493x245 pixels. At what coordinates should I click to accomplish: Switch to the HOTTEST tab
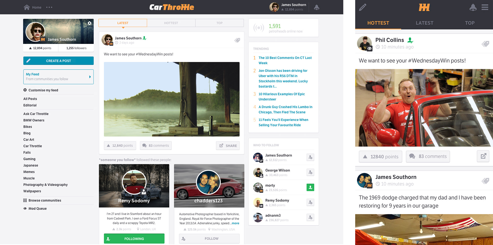(x=171, y=23)
